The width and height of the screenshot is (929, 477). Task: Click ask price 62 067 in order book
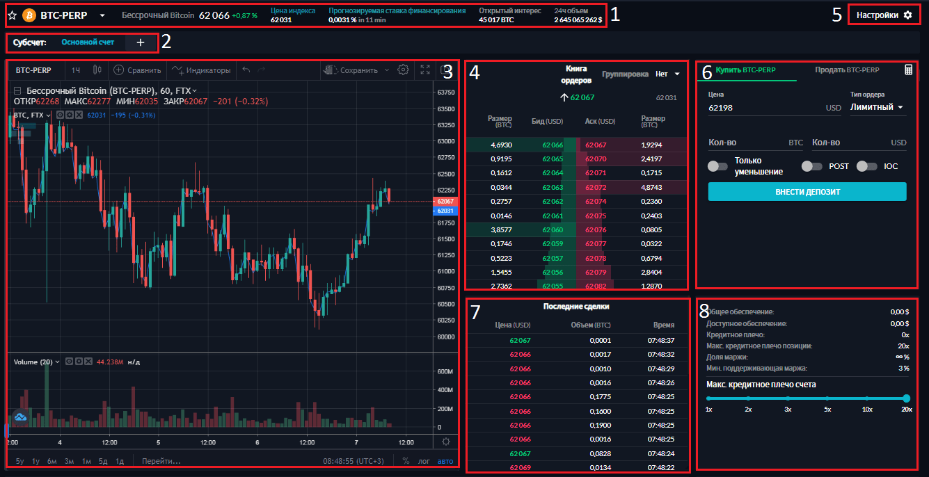tap(596, 145)
